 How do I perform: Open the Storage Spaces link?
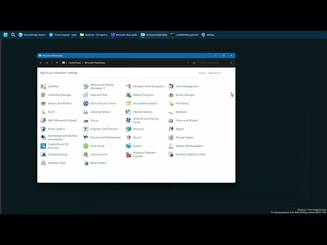(184, 137)
